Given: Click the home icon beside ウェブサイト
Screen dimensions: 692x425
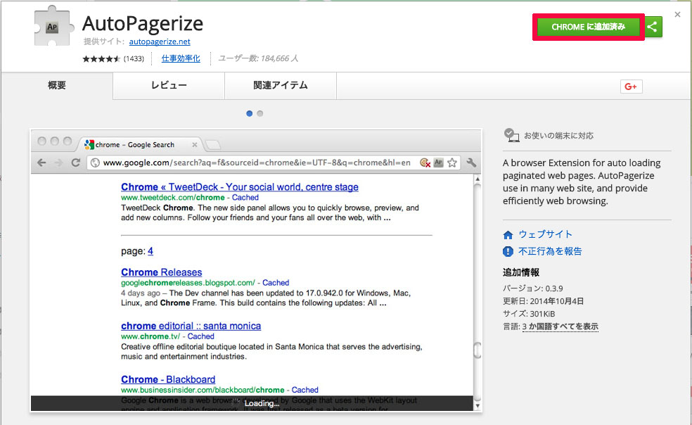Looking at the screenshot, I should [508, 234].
